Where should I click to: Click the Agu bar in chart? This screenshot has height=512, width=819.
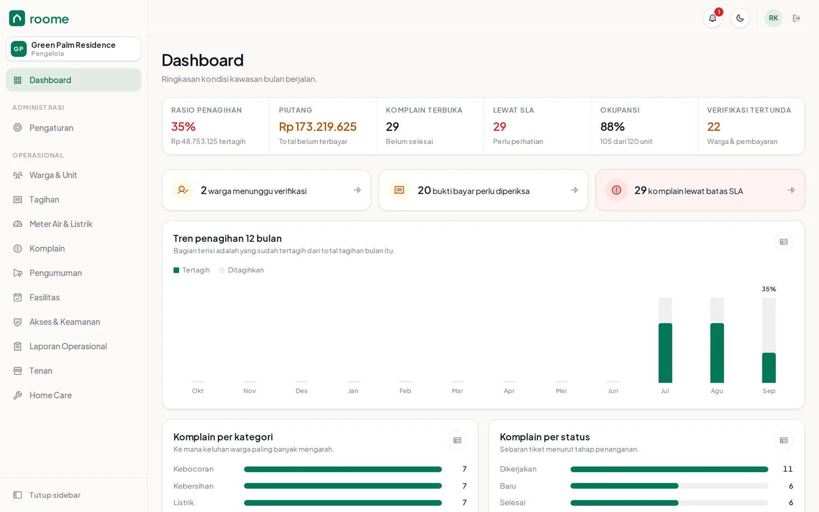coord(717,340)
